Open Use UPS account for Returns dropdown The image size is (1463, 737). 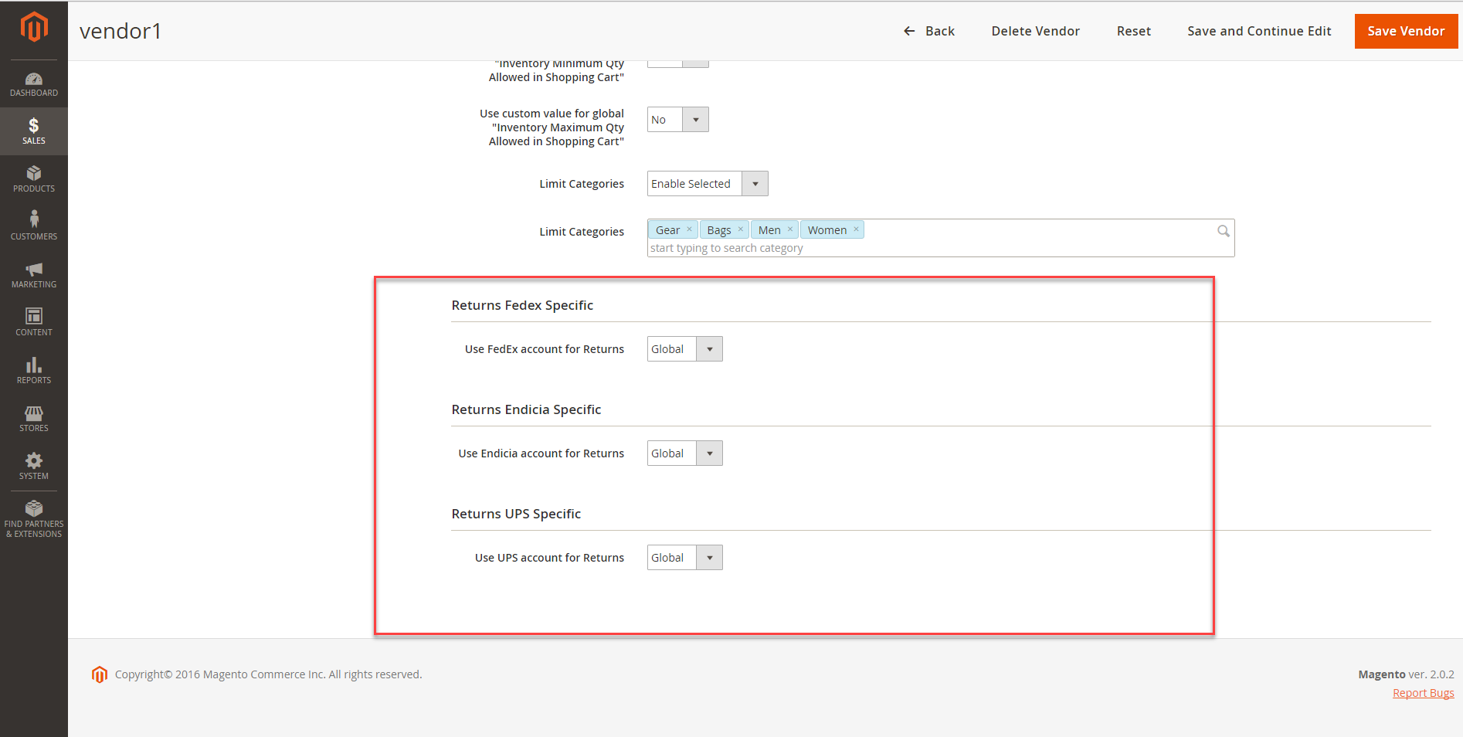click(684, 558)
